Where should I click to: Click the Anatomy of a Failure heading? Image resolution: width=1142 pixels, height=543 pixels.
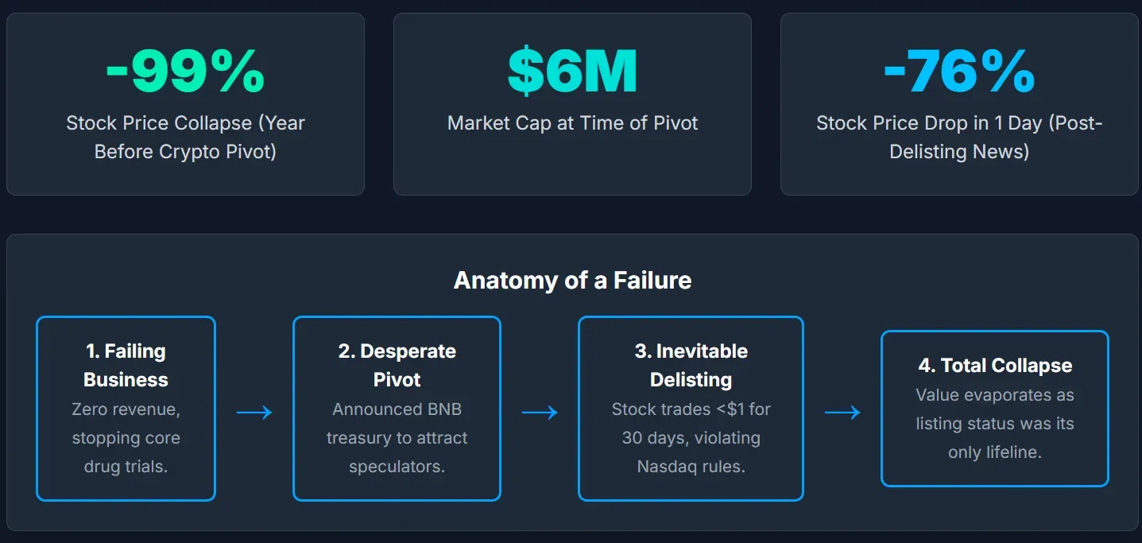(x=572, y=281)
